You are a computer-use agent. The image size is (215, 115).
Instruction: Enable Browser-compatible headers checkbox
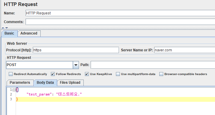161,74
